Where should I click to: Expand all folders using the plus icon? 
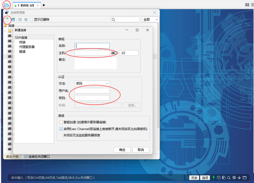26,19
